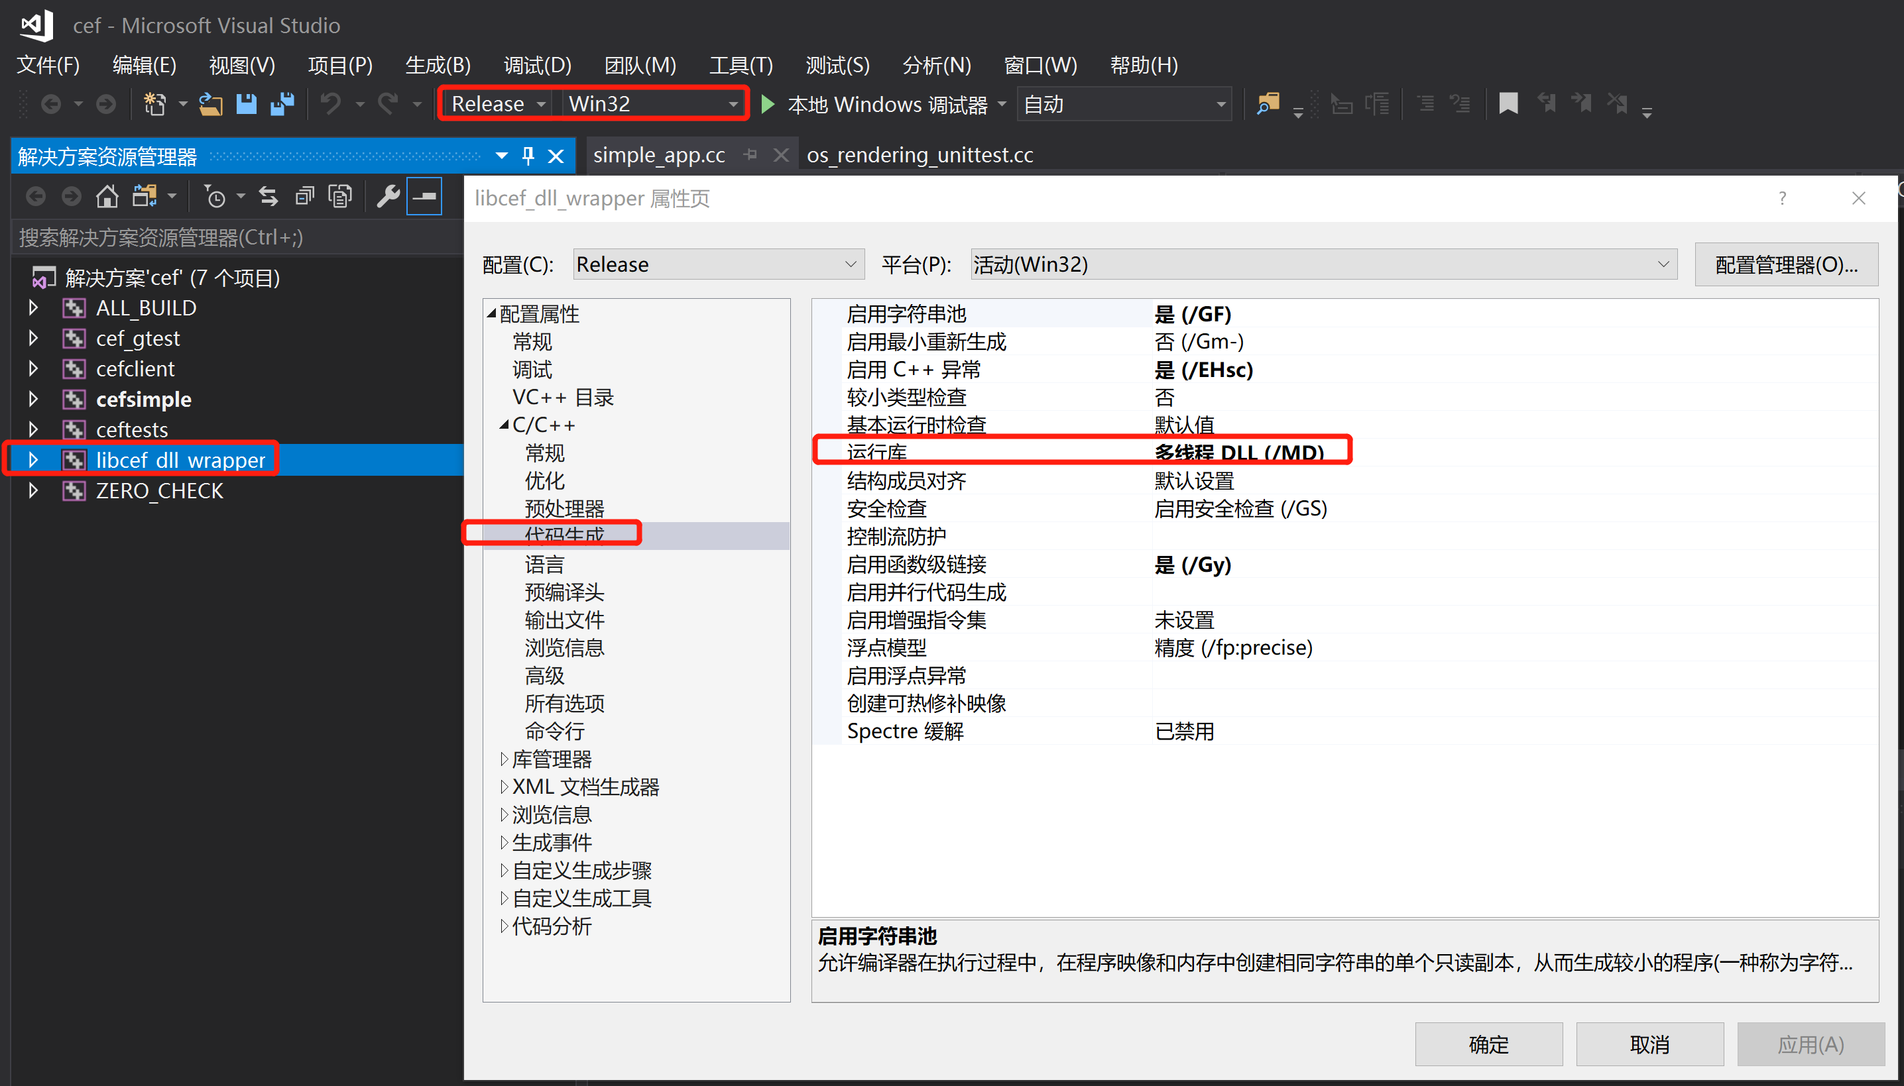Select Sync with Active Document in Solution Explorer

point(268,195)
